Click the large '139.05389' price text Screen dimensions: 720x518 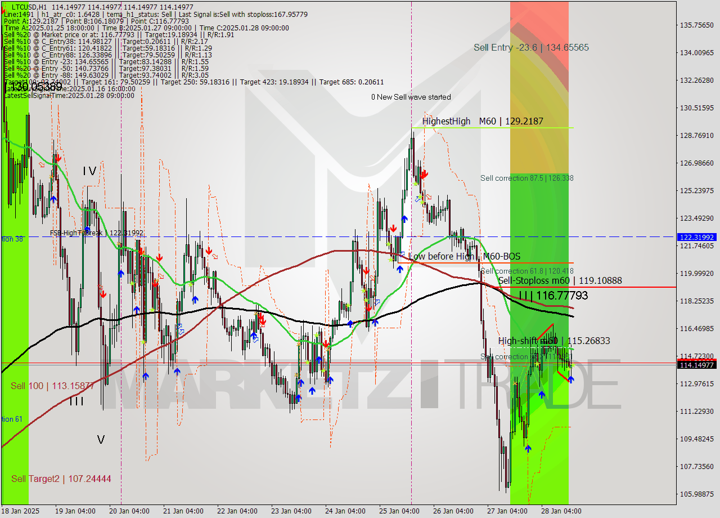tap(34, 87)
